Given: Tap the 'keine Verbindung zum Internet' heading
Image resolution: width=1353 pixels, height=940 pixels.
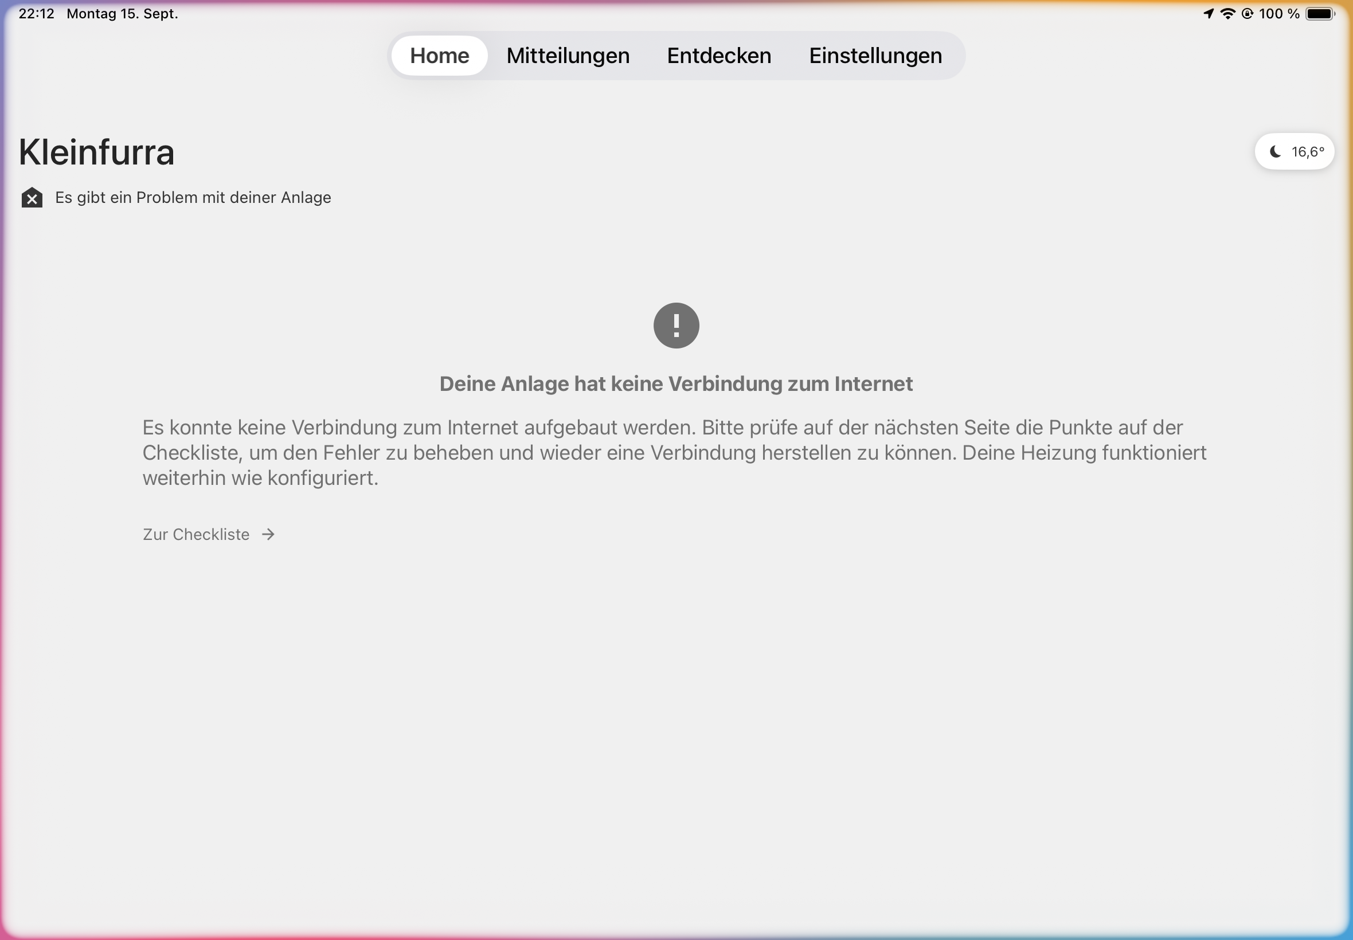Looking at the screenshot, I should 675,384.
